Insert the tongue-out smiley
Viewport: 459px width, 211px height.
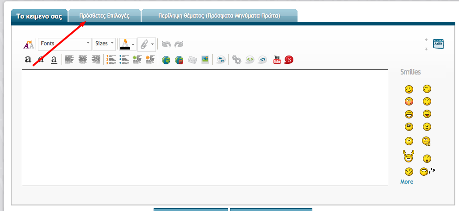click(427, 114)
